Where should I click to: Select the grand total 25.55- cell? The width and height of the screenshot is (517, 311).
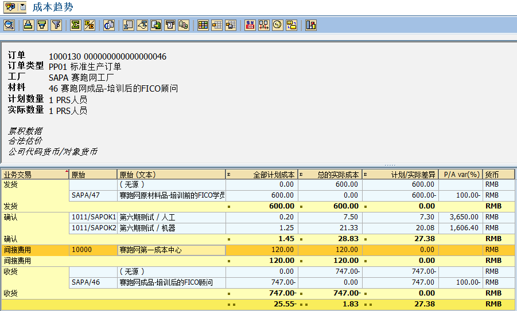[262, 304]
